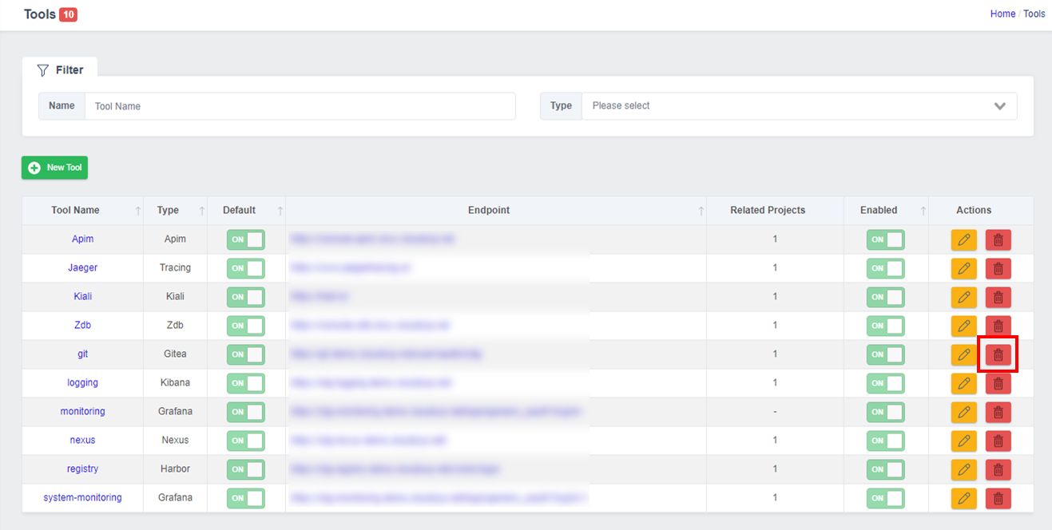The height and width of the screenshot is (530, 1052).
Task: Delete the nexus tool using trash icon
Action: pos(998,441)
